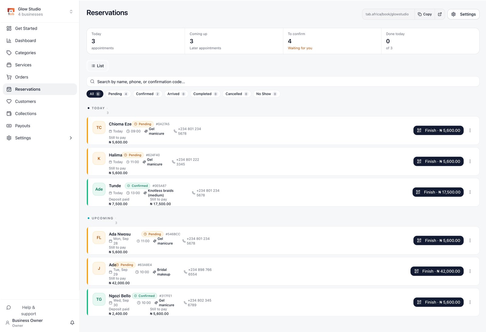Show Arrived reservations
The height and width of the screenshot is (332, 486).
tap(176, 94)
